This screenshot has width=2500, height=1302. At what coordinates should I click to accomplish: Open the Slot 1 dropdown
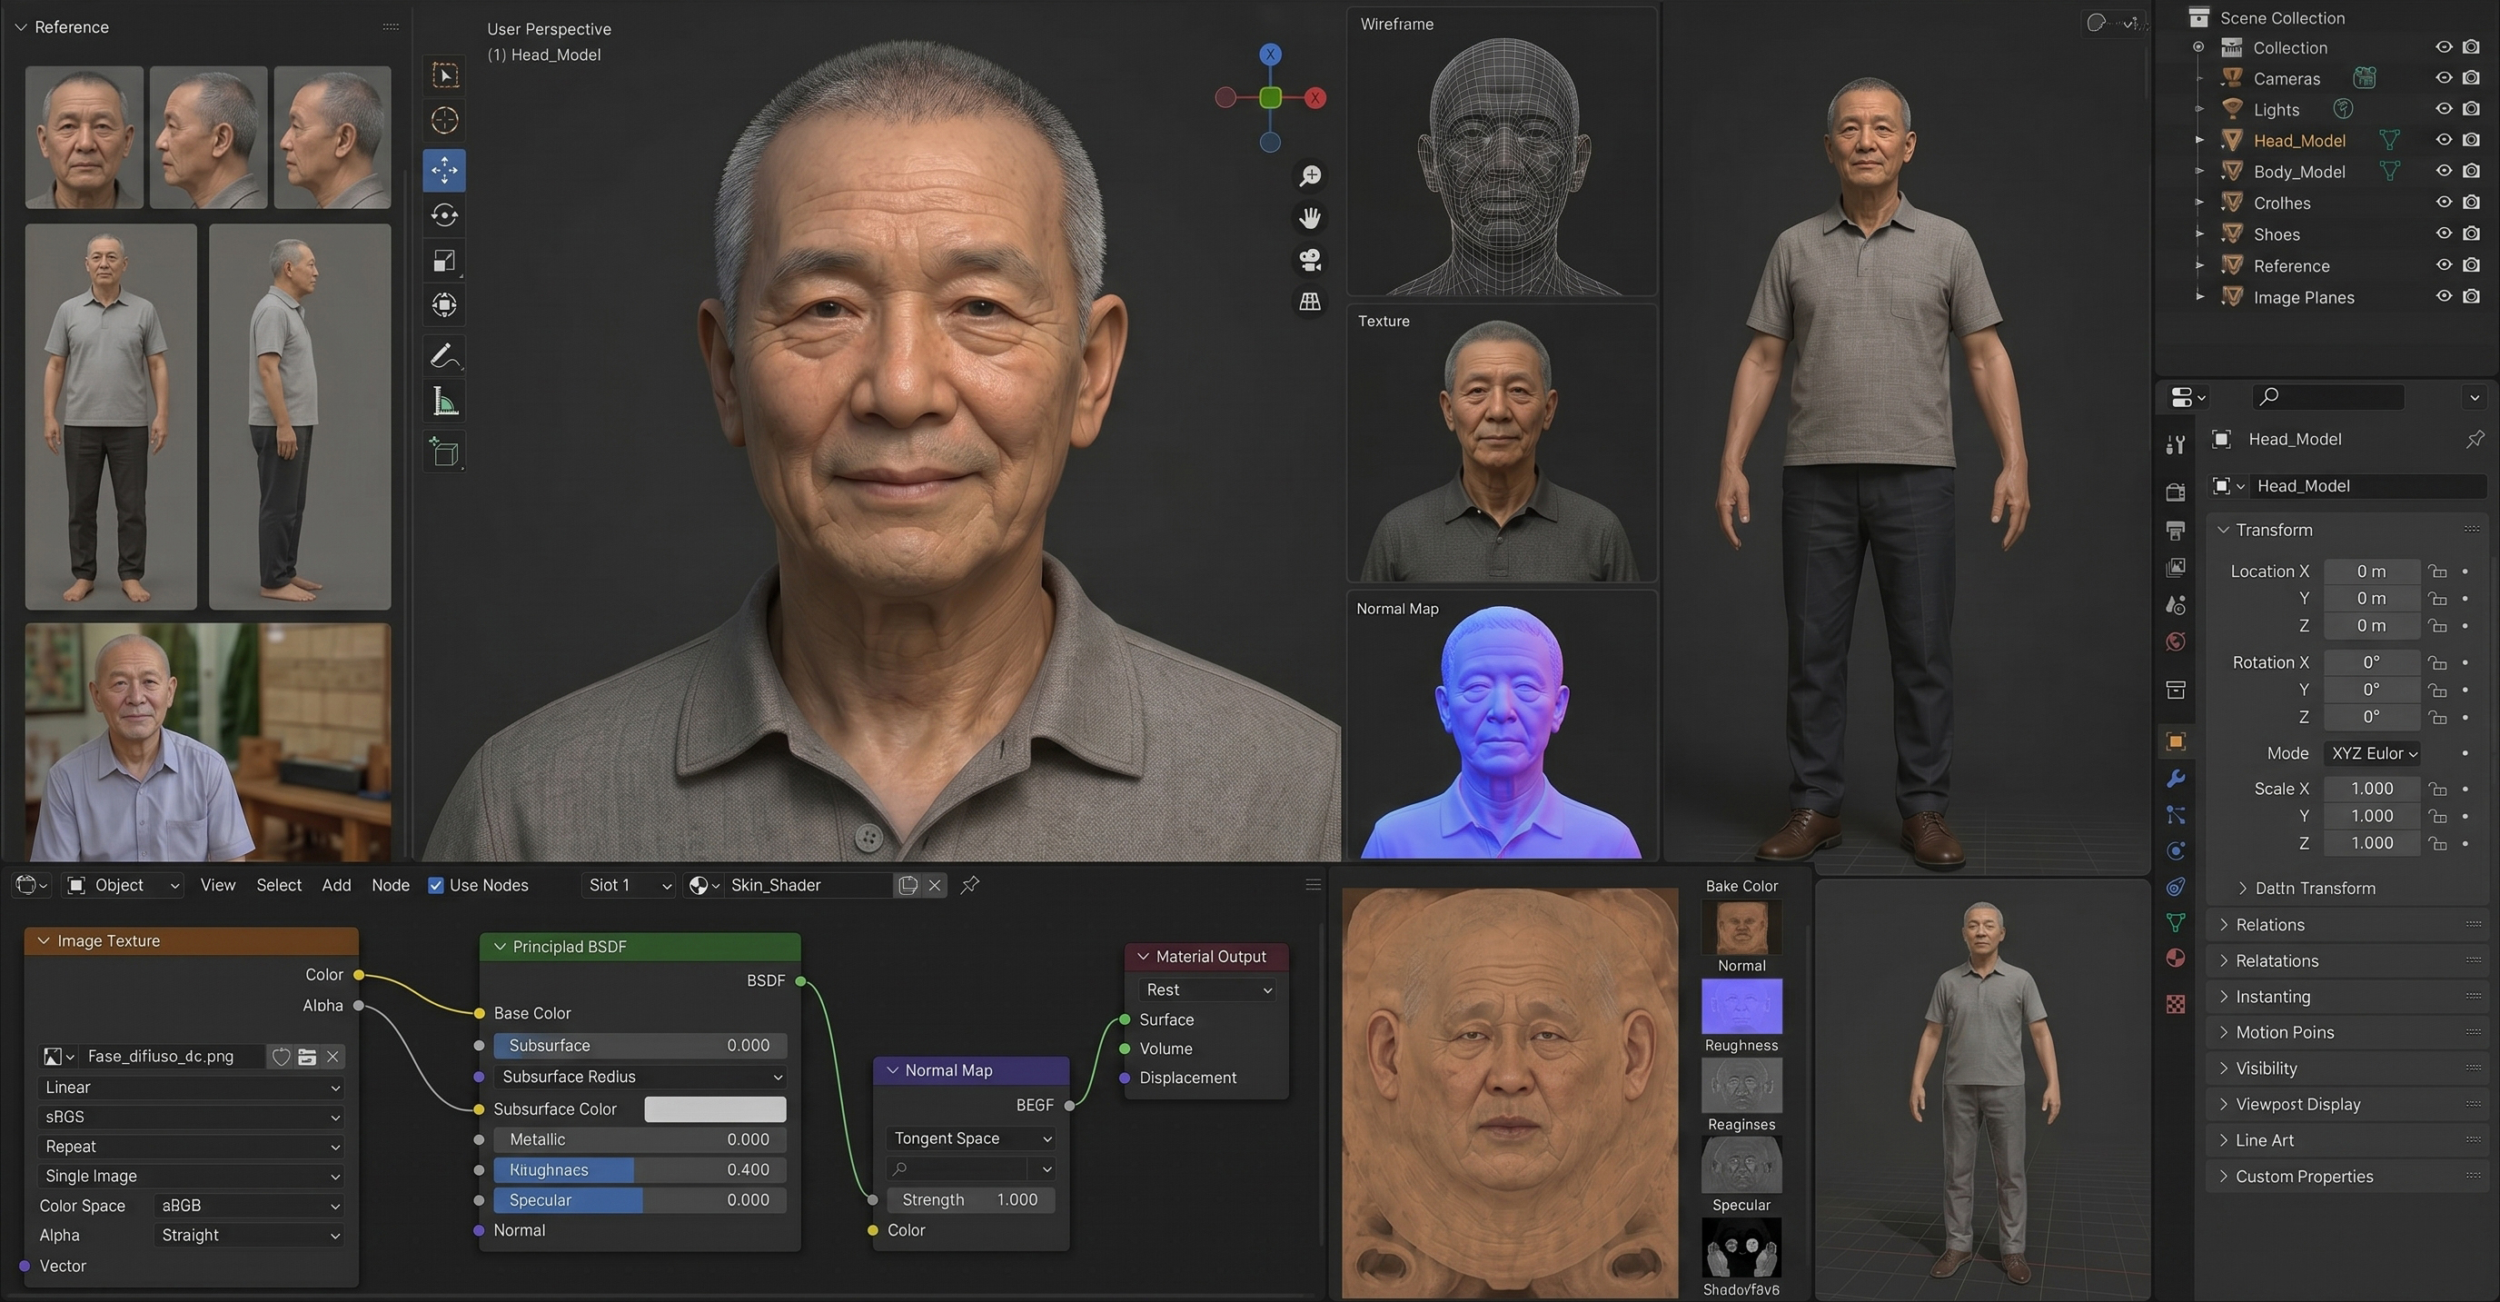630,886
